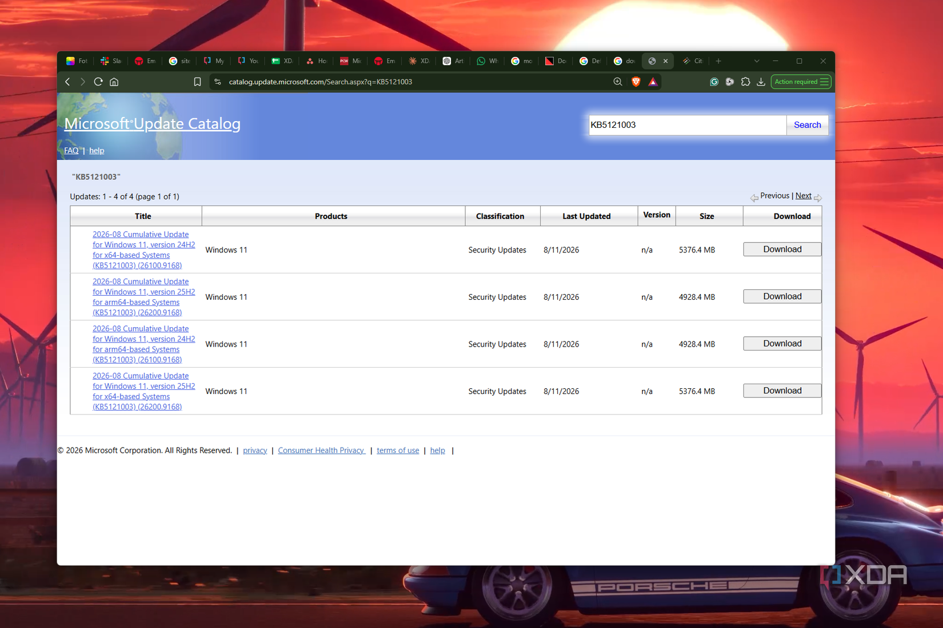Click the grey round extension icon beside Grammarly
The height and width of the screenshot is (628, 943).
point(730,82)
